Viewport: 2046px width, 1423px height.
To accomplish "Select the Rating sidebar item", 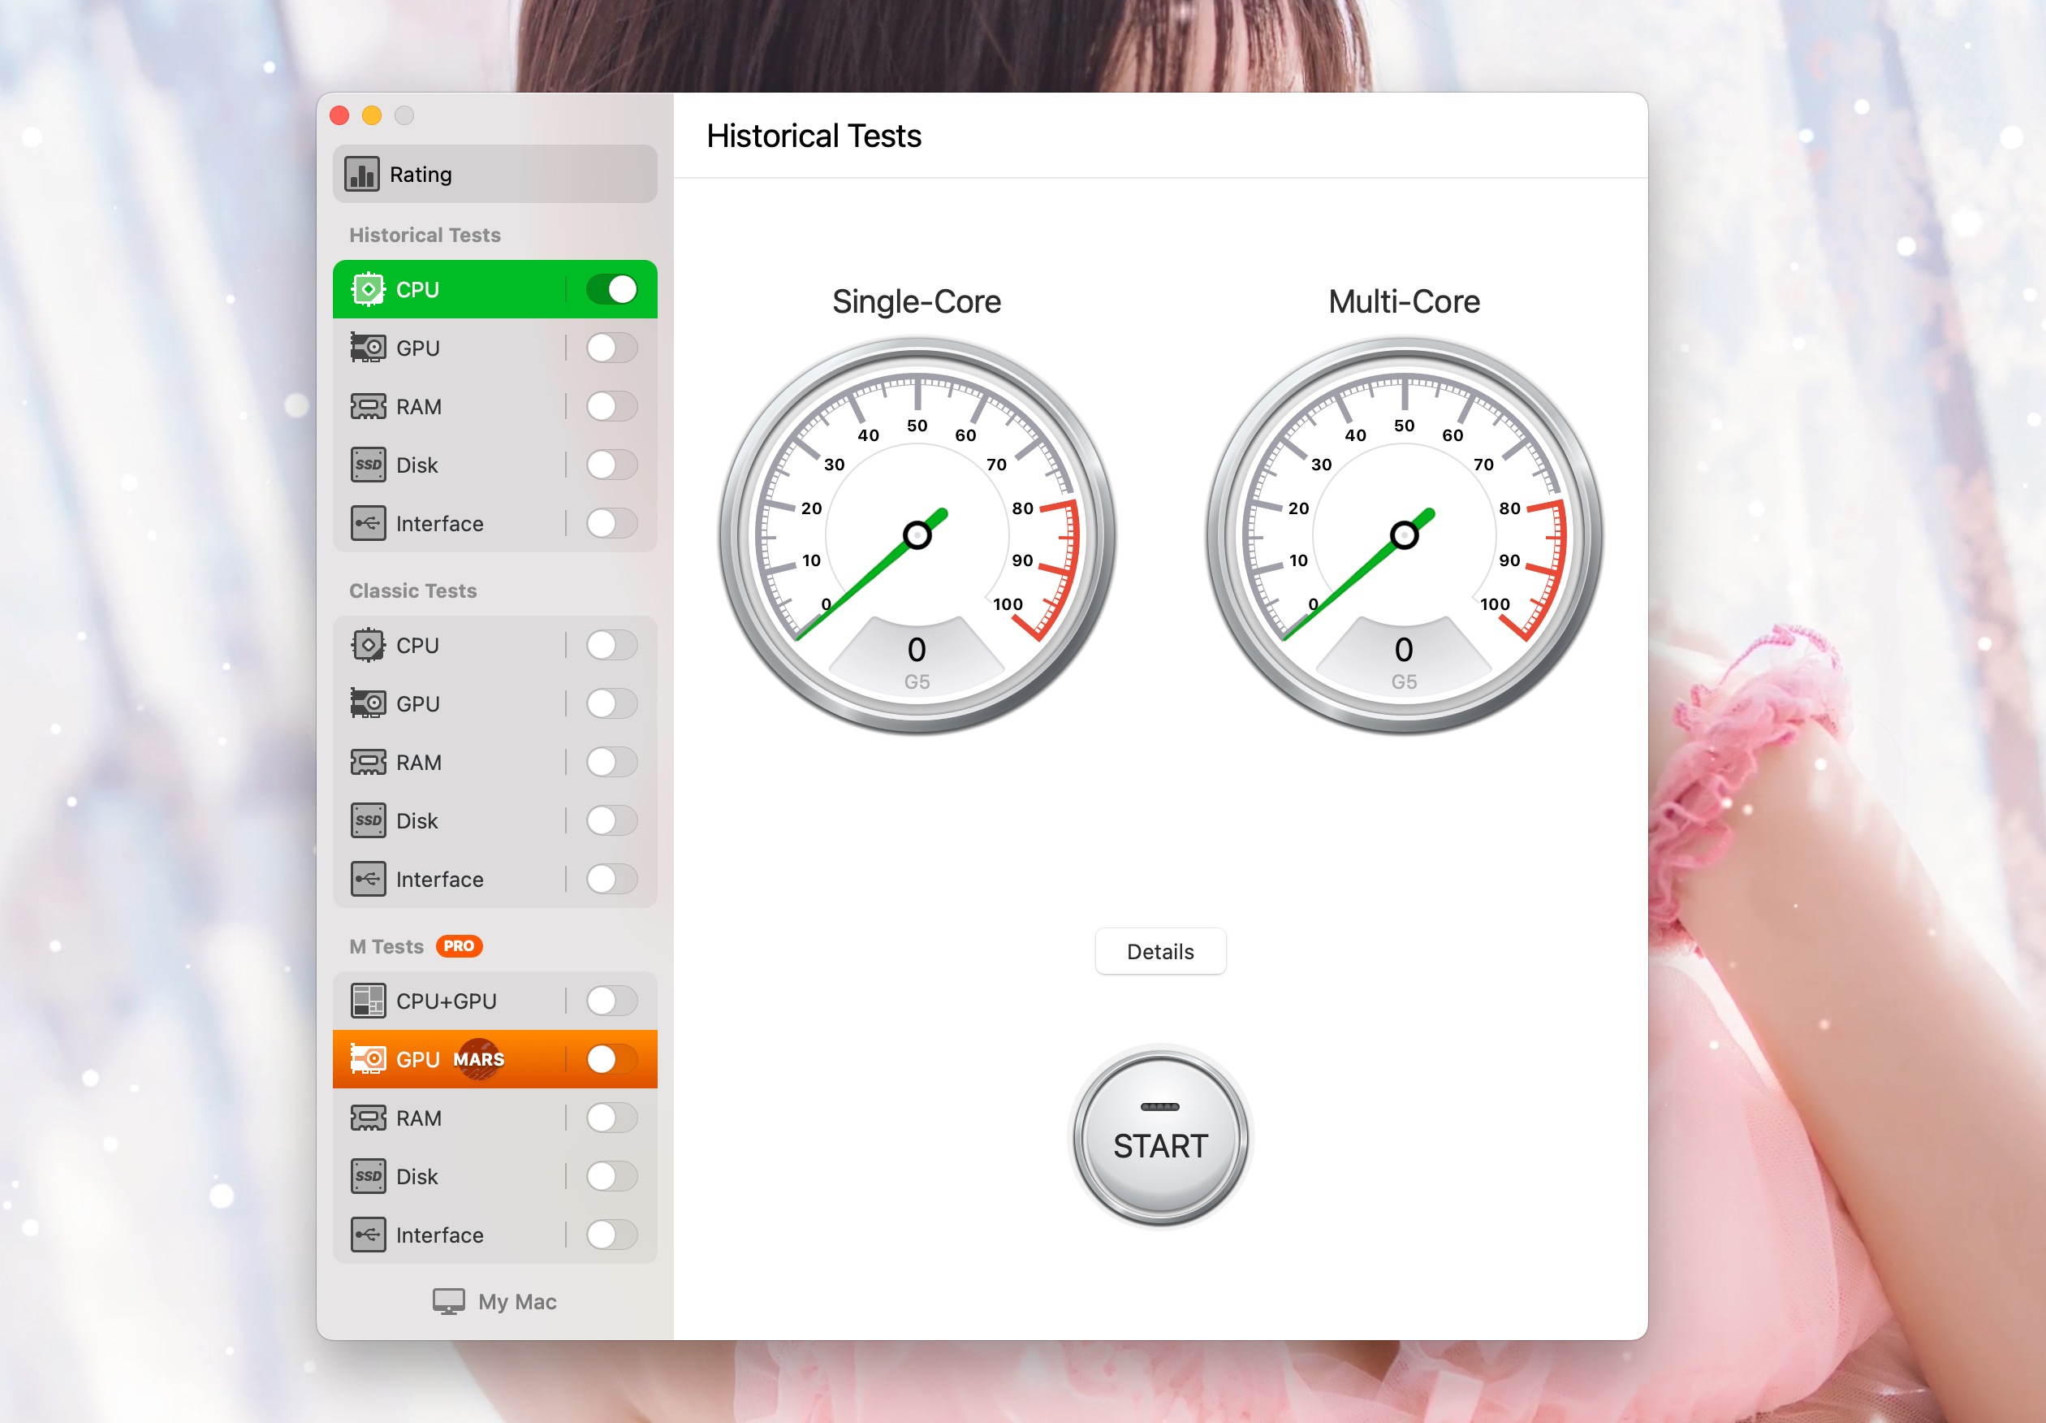I will (x=494, y=175).
